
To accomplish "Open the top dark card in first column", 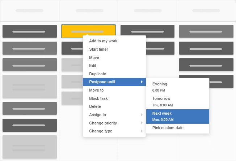I will (30, 31).
